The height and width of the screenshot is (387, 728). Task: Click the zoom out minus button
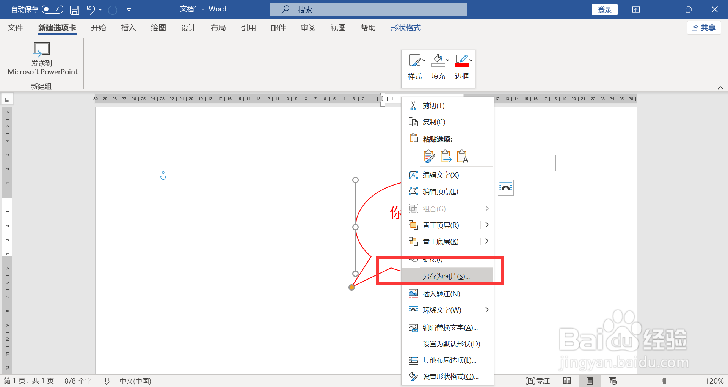[x=629, y=381]
